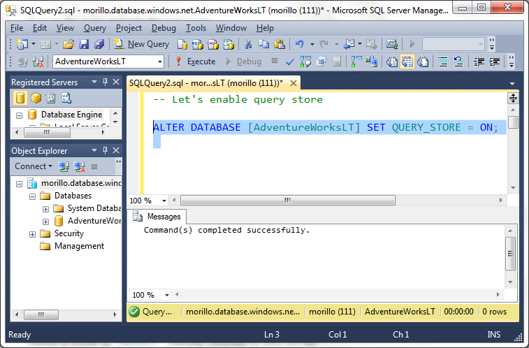This screenshot has width=529, height=348.
Task: Collapse the morillo.database.windows server node
Action: (x=20, y=184)
